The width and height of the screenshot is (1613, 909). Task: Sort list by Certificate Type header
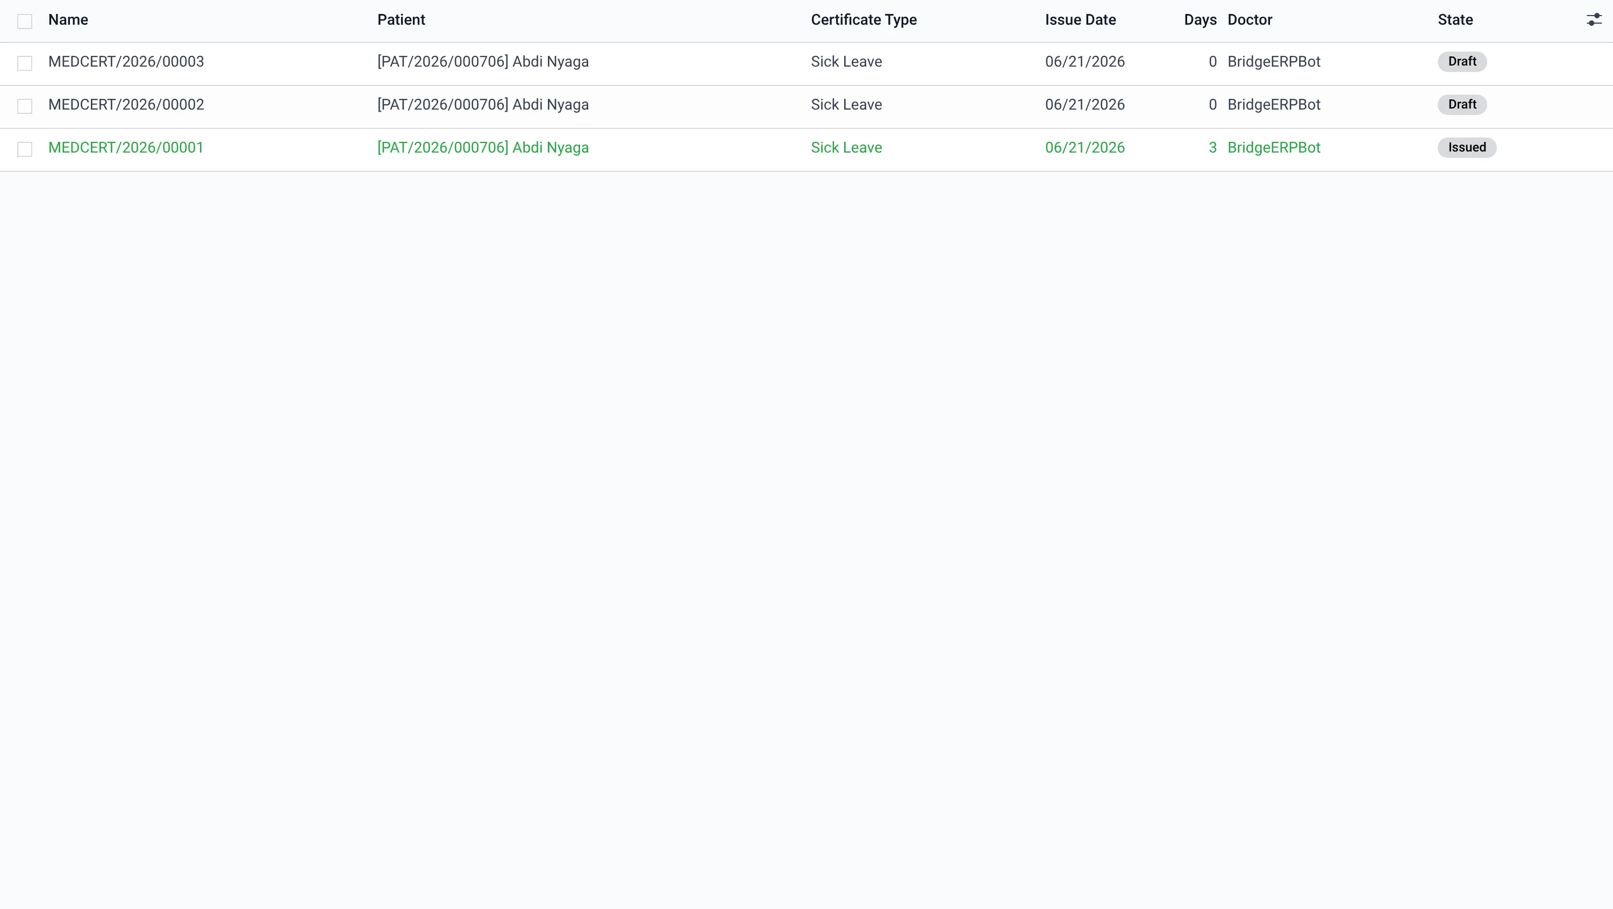(x=863, y=20)
